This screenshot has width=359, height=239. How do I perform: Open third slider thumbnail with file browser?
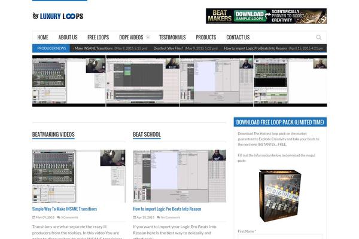pos(217,81)
